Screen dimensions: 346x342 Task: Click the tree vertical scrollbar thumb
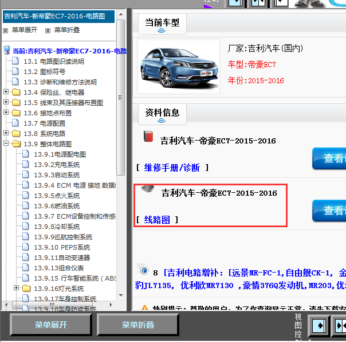tap(120, 98)
